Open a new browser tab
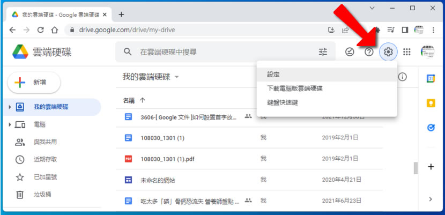This screenshot has width=445, height=215. click(x=121, y=14)
